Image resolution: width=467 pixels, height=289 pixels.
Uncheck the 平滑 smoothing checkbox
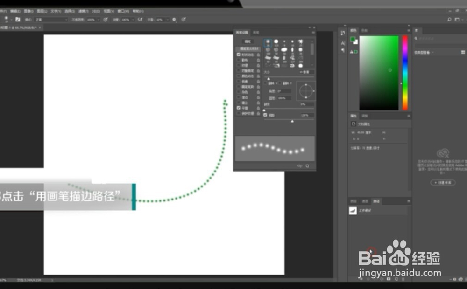[x=239, y=108]
